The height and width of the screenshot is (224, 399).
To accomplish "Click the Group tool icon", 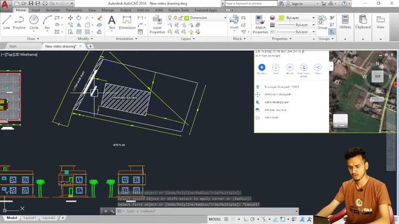I will pos(322,22).
